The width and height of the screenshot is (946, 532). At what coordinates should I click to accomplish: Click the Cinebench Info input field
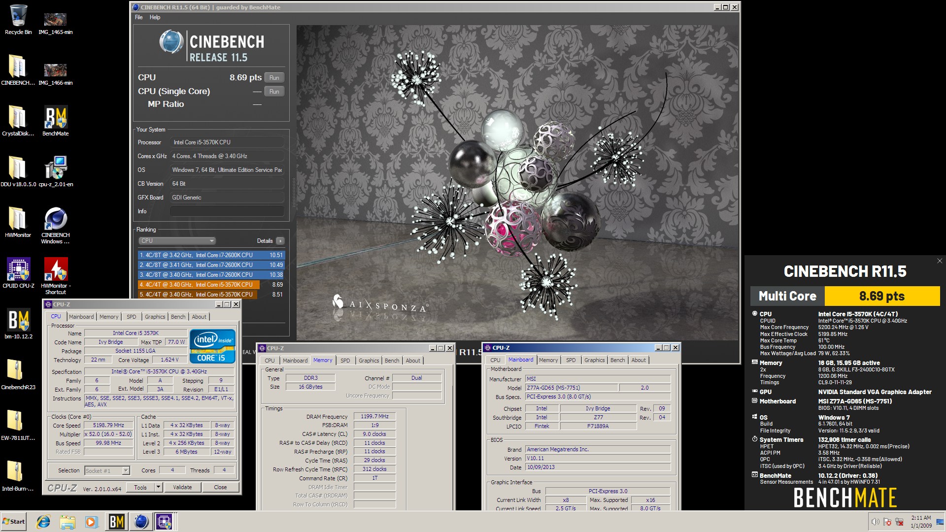(x=227, y=211)
